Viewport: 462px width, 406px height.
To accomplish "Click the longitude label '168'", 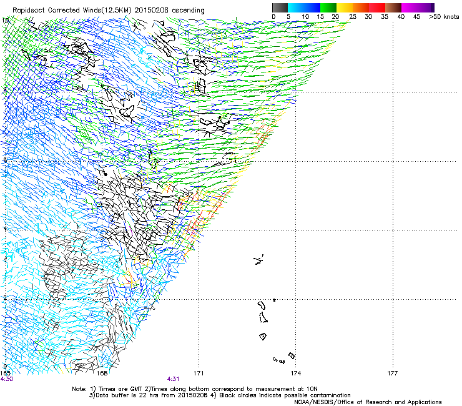I will click(x=102, y=374).
